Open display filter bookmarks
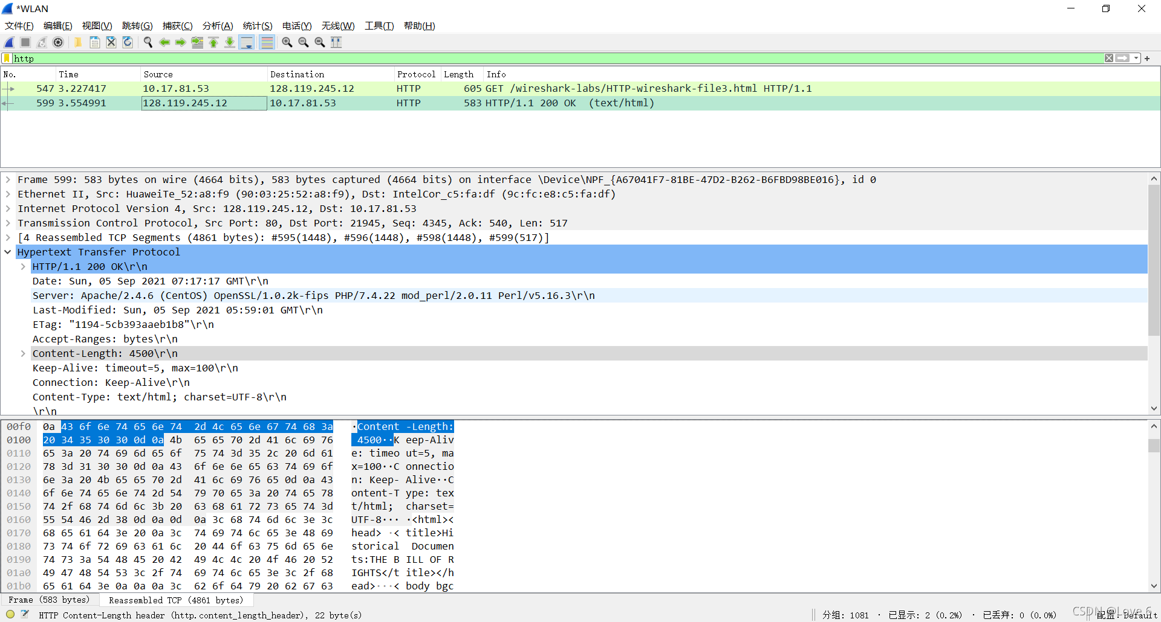The width and height of the screenshot is (1161, 622). coord(7,59)
